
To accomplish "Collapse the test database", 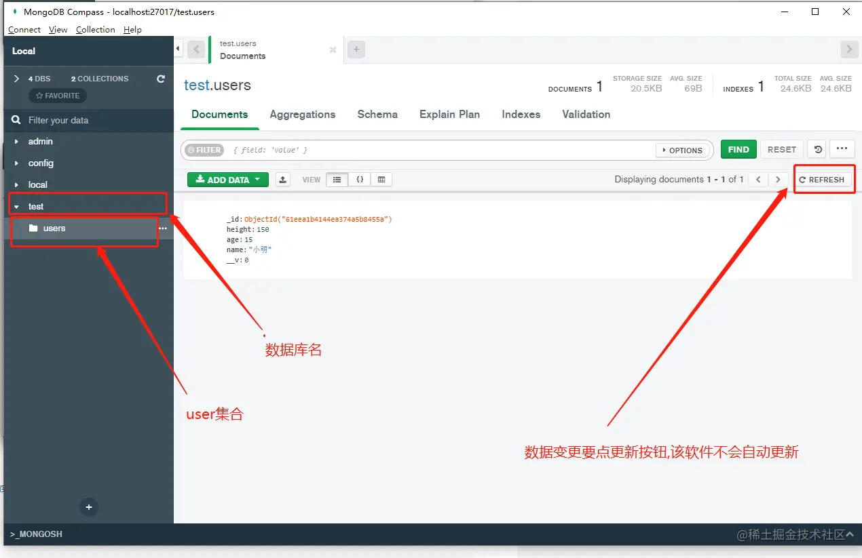I will click(16, 207).
